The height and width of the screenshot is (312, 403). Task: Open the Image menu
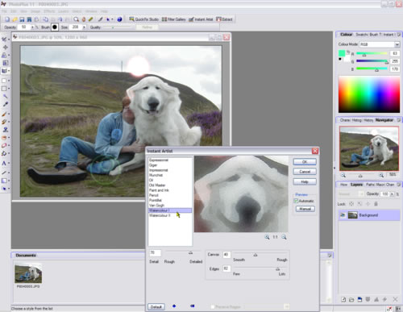(x=35, y=11)
